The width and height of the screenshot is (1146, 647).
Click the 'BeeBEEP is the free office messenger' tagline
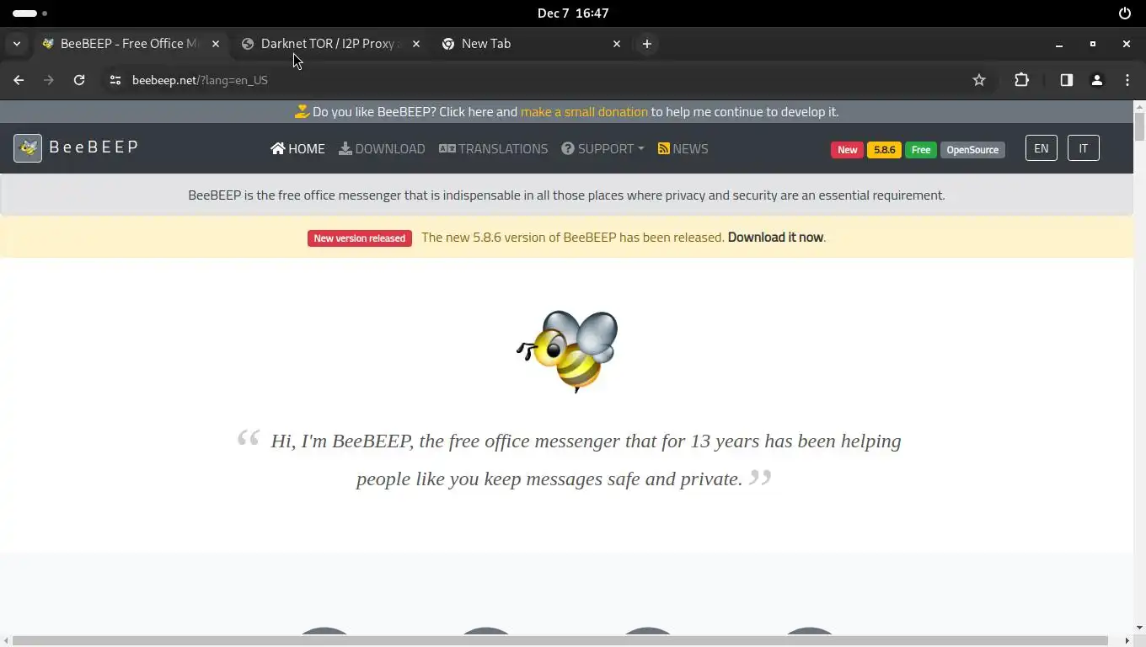(x=566, y=195)
